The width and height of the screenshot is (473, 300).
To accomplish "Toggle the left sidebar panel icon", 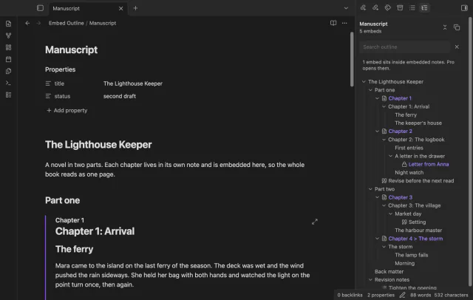I will click(40, 8).
